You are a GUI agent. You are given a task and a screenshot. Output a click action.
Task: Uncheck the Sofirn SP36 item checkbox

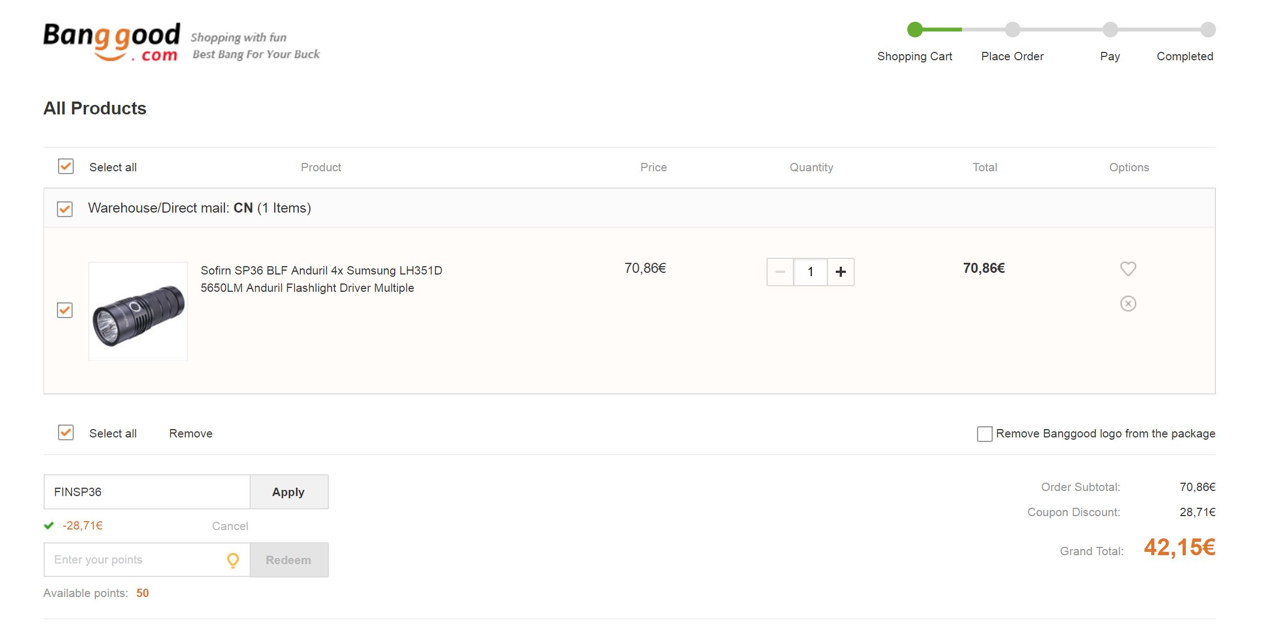coord(65,310)
